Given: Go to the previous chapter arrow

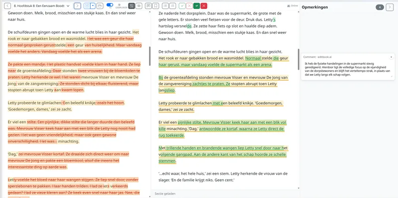Looking at the screenshot, I should 7,5.
